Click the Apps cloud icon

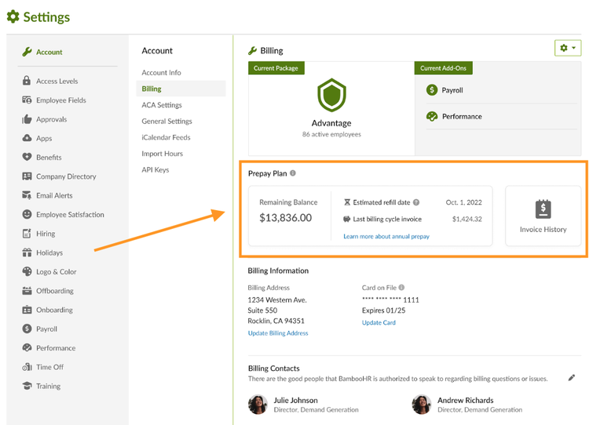27,138
